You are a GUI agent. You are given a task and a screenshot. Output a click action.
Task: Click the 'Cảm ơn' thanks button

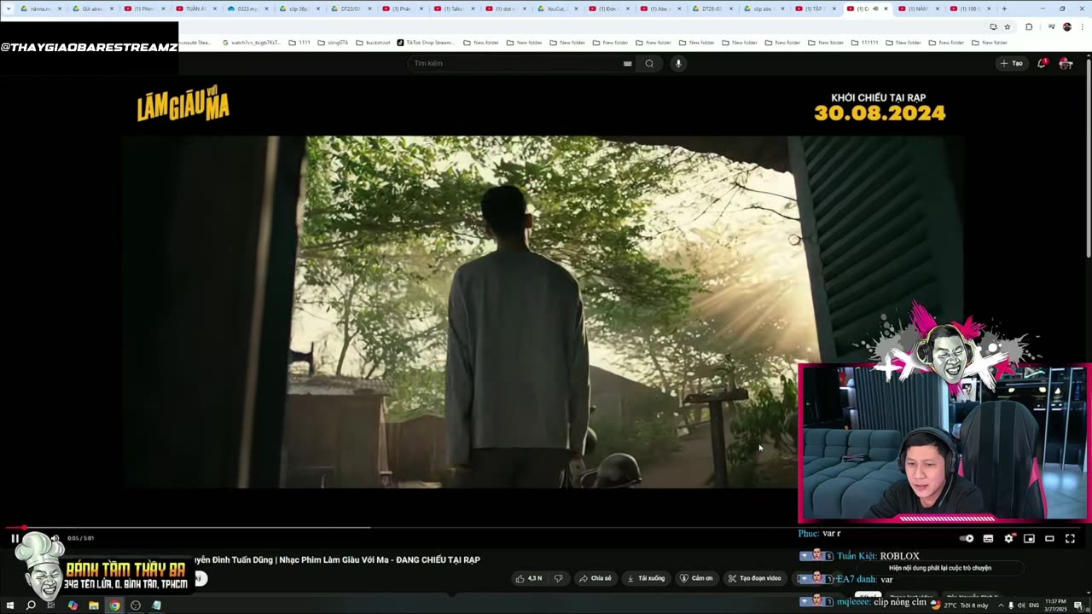696,578
